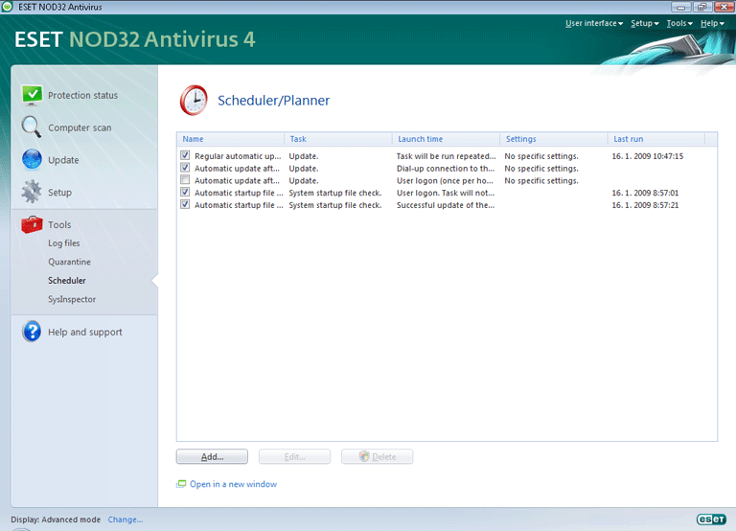Select 'User logon. Task will not...' cell

click(x=446, y=193)
